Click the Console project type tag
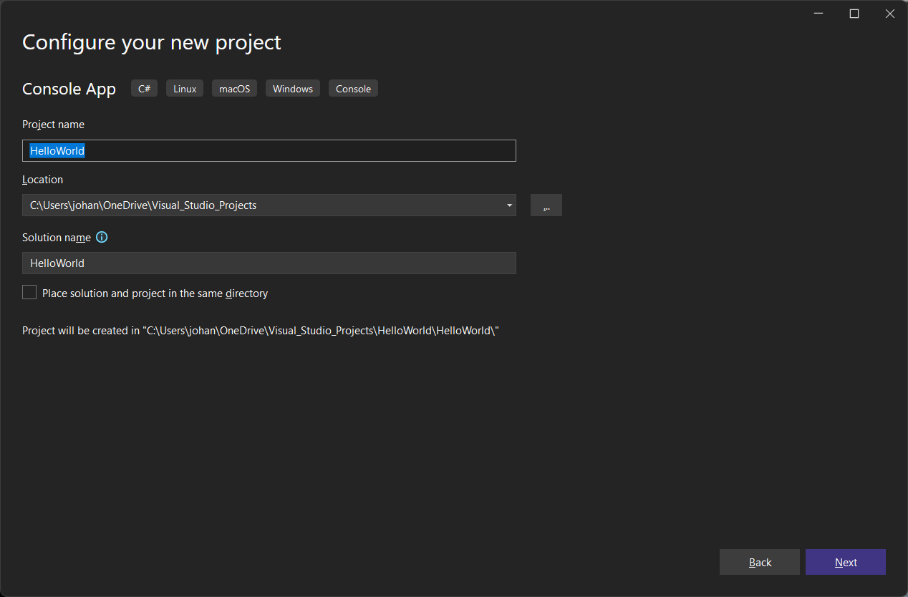 tap(353, 89)
